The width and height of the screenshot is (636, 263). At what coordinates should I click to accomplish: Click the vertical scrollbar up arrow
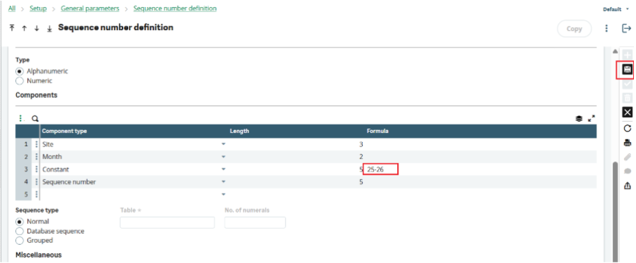[615, 52]
